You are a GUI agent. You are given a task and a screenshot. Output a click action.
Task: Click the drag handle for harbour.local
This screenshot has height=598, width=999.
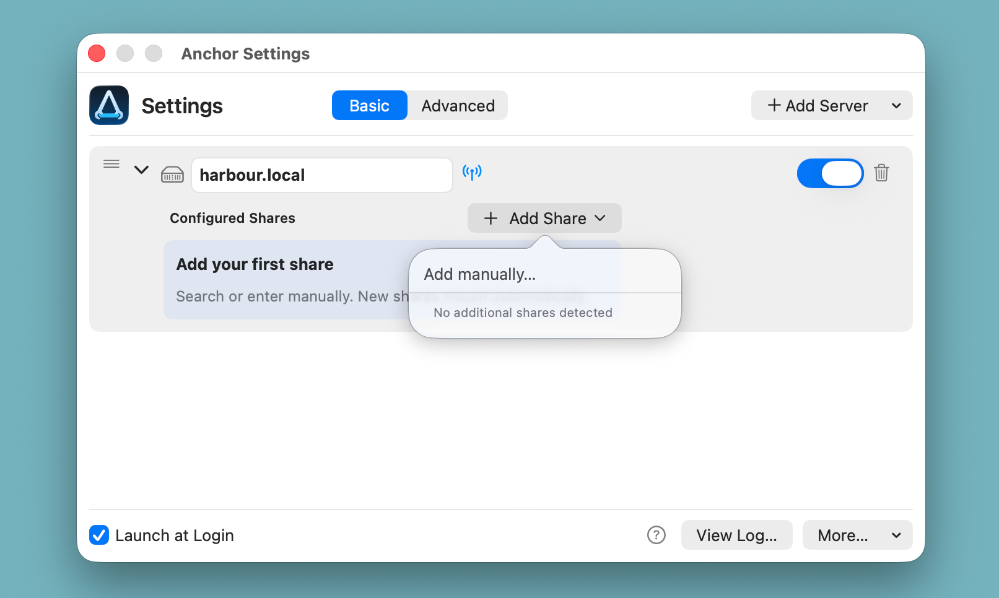point(111,164)
